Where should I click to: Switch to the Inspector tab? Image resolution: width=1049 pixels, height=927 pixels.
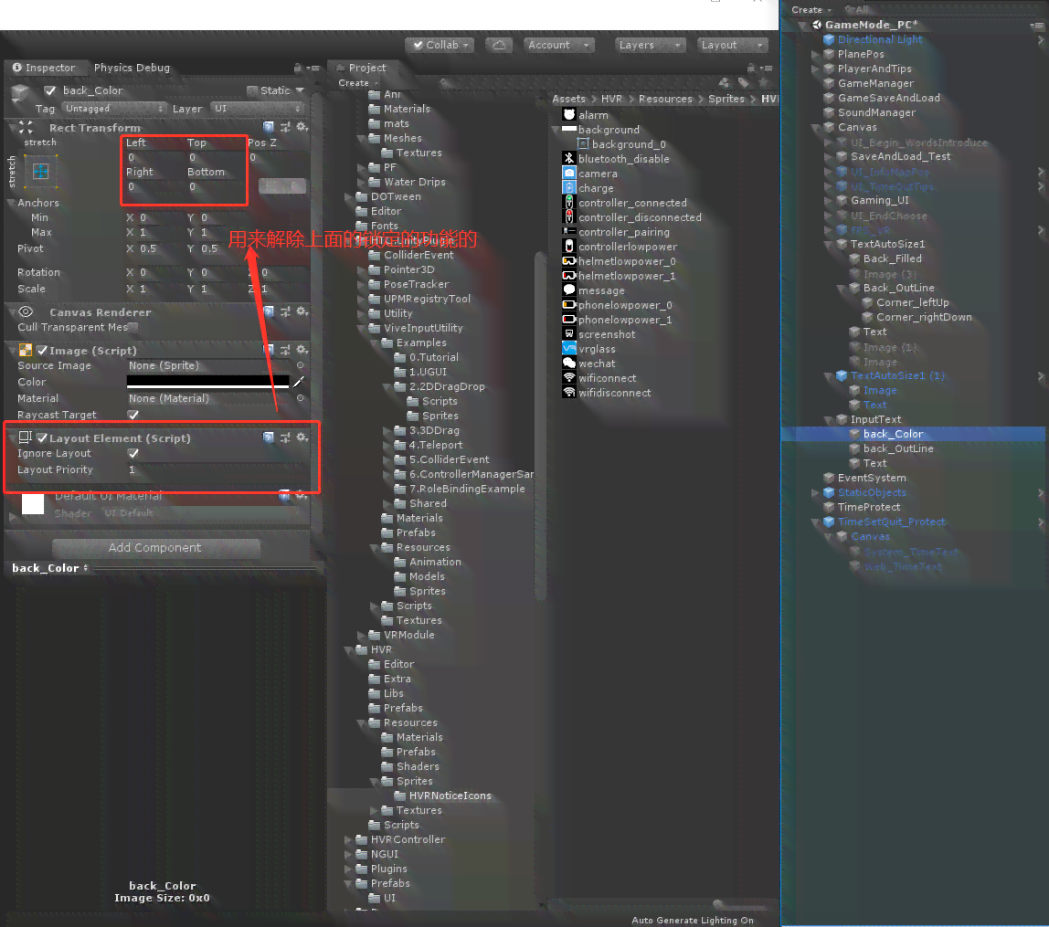tap(44, 68)
